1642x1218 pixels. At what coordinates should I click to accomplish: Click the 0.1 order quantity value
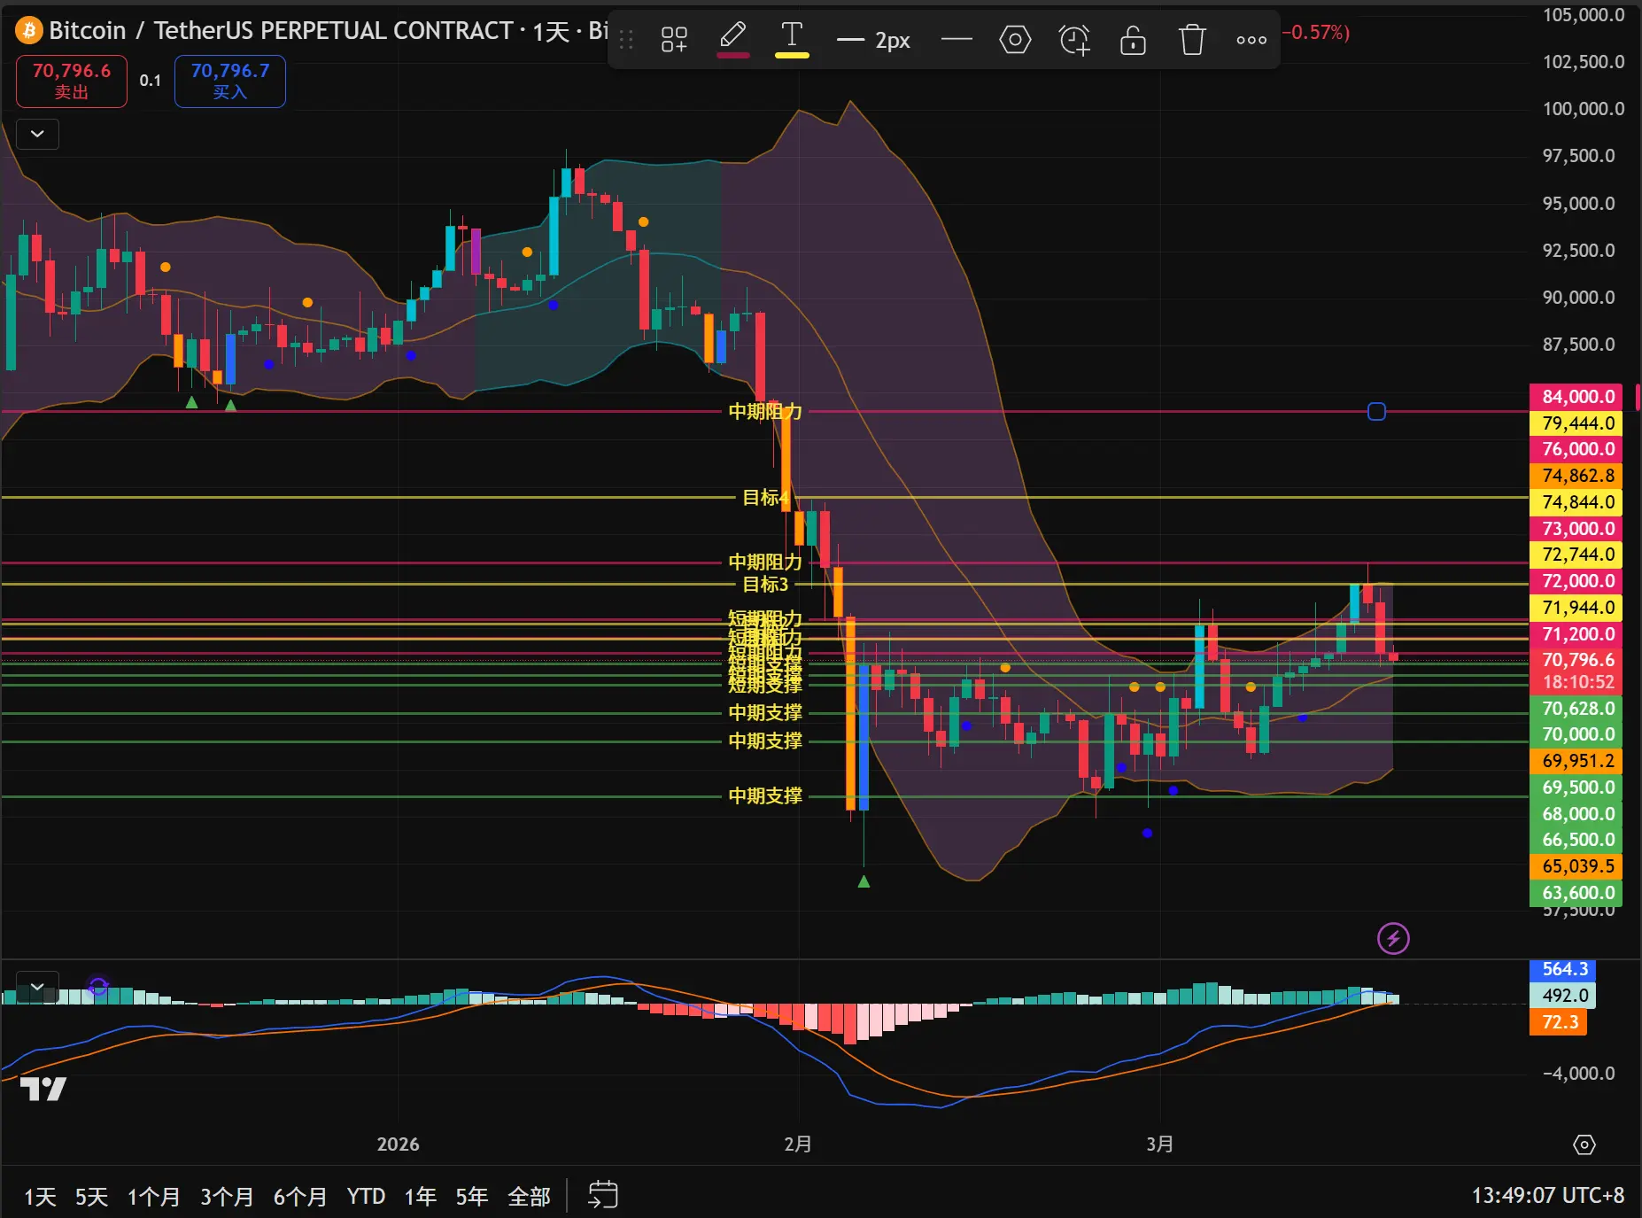click(x=151, y=81)
